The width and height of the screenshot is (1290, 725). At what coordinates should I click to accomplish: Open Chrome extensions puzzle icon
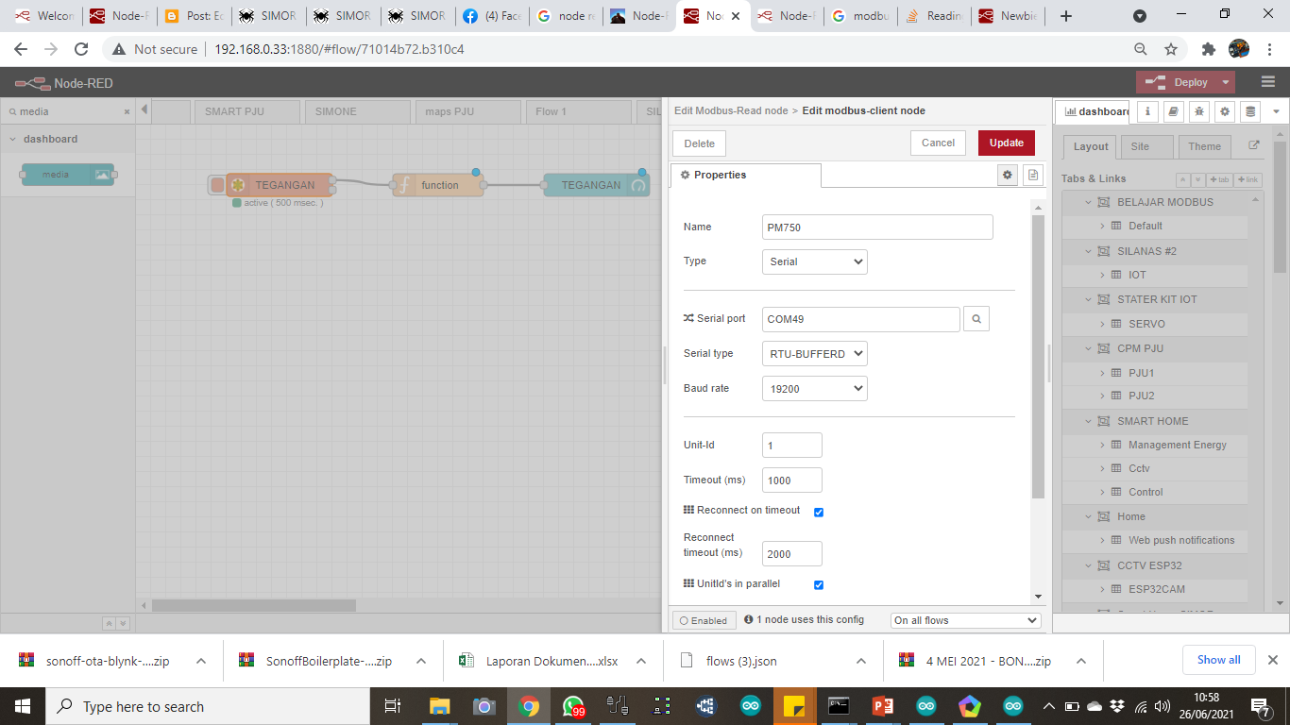point(1208,49)
